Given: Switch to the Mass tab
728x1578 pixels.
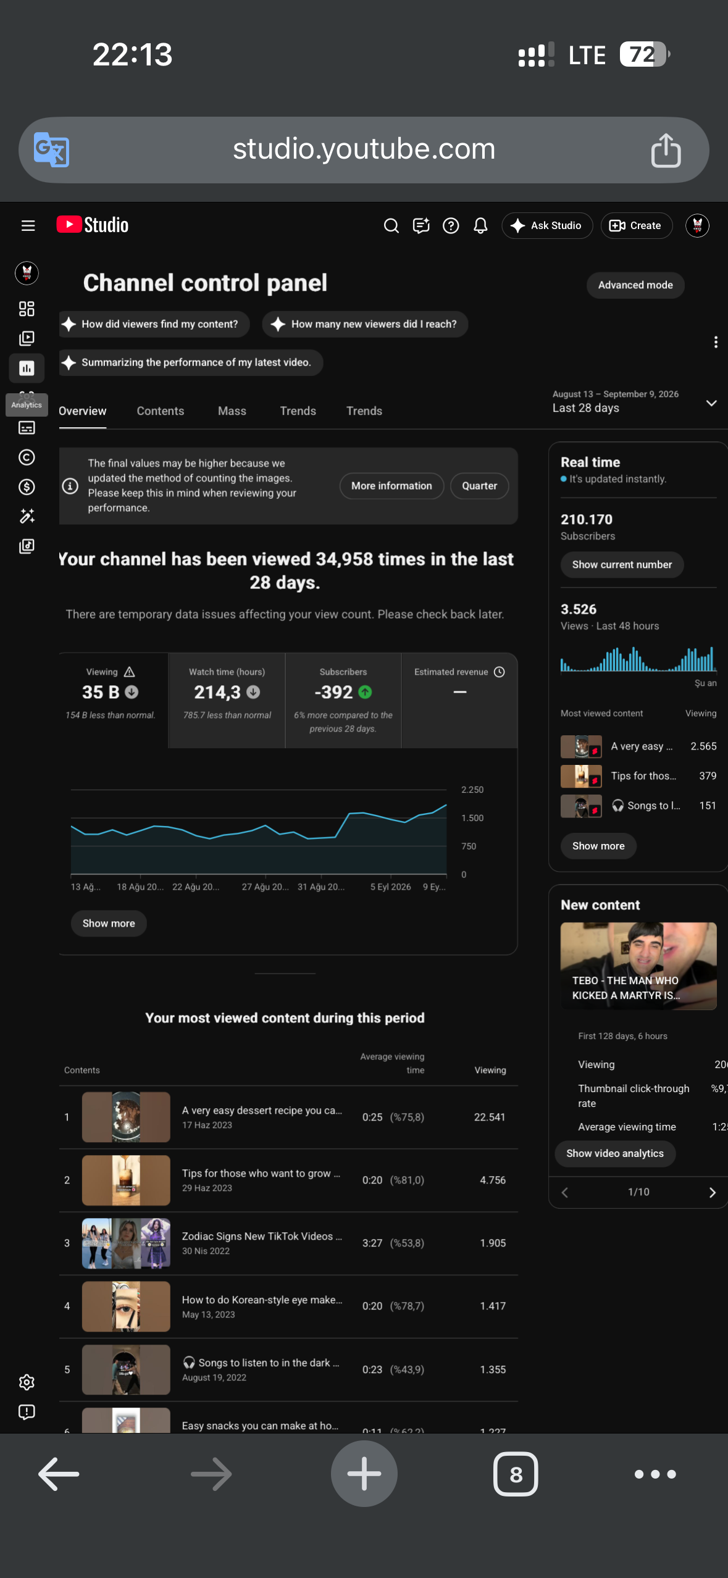Looking at the screenshot, I should (x=232, y=411).
